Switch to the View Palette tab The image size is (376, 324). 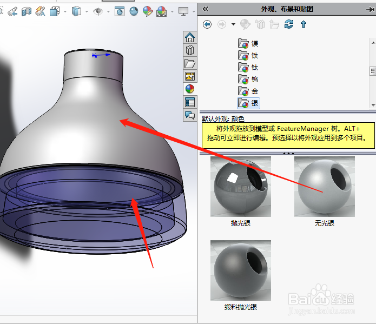point(190,76)
